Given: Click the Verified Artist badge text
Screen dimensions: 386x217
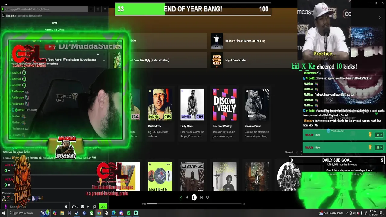Looking at the screenshot, I should (337, 131).
